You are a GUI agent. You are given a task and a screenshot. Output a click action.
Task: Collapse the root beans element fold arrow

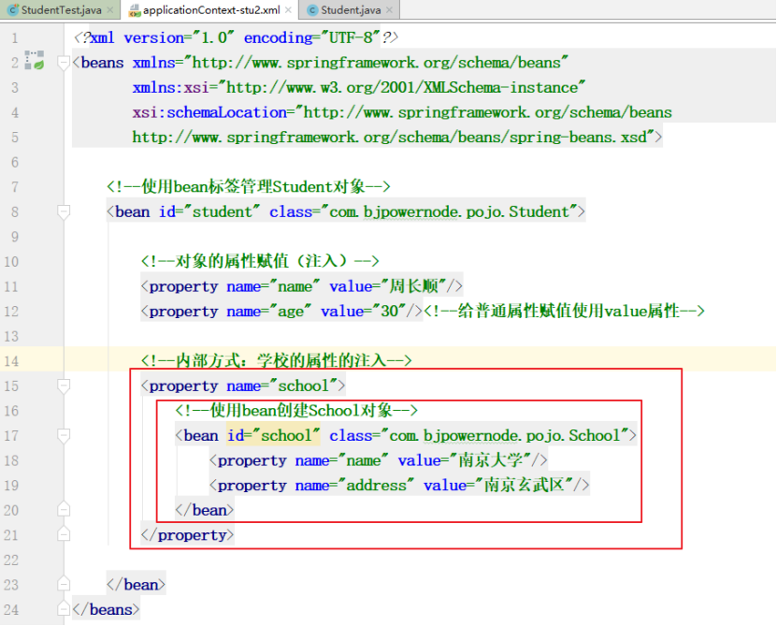point(62,63)
